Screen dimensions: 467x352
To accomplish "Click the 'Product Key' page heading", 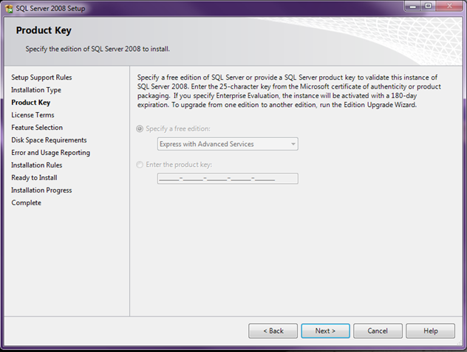I will click(x=44, y=30).
